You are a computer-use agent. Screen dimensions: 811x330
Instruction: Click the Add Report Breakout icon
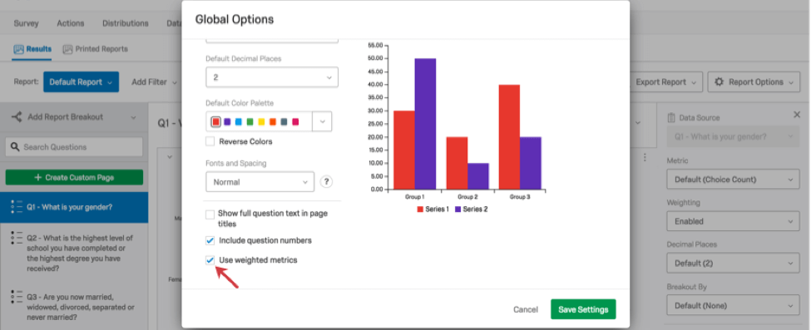point(17,117)
